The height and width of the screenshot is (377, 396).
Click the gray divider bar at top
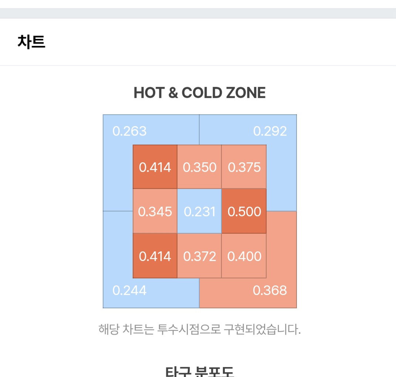198,13
